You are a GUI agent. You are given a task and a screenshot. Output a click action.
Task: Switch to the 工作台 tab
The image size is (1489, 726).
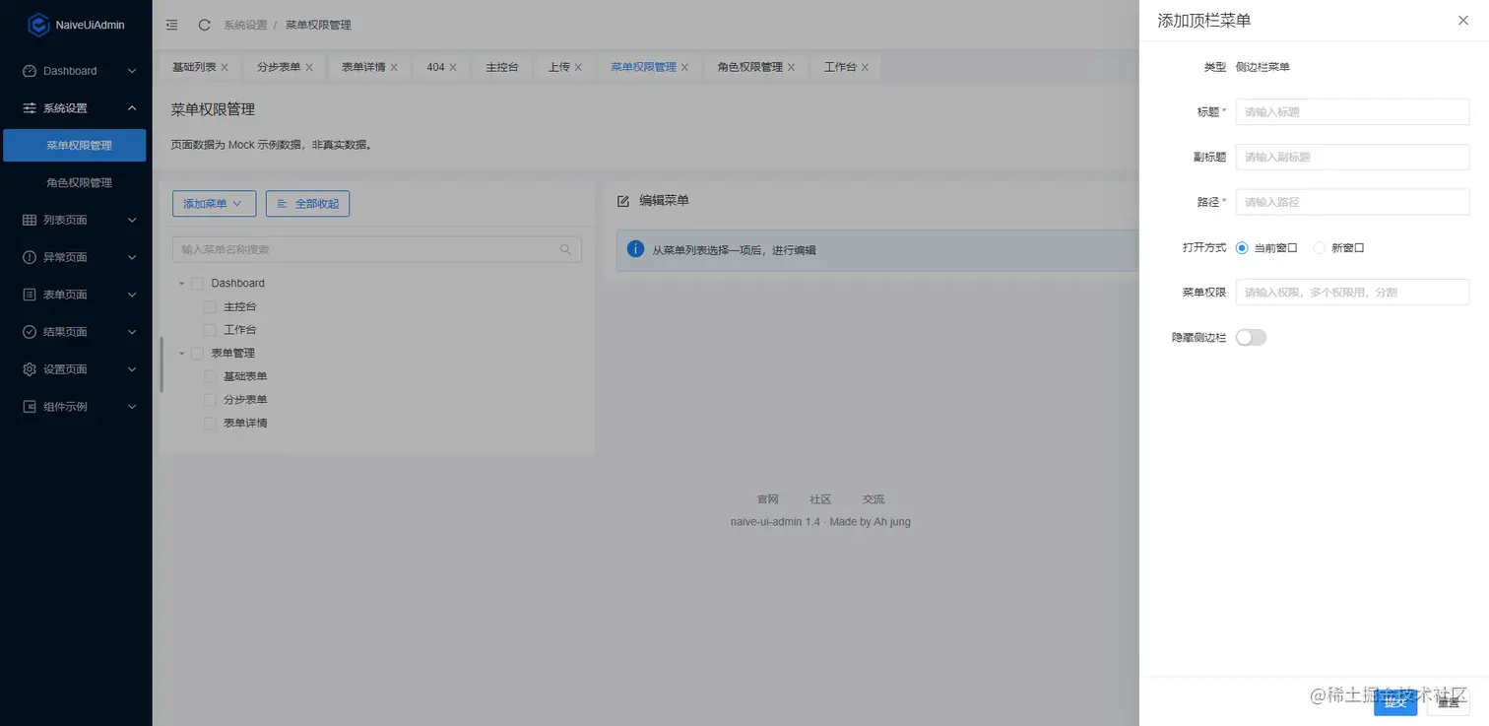[x=839, y=66]
